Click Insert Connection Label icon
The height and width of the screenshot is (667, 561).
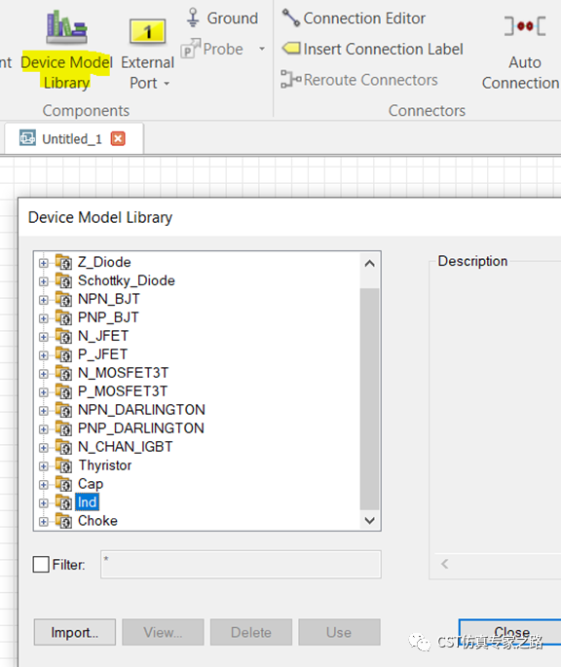[291, 48]
